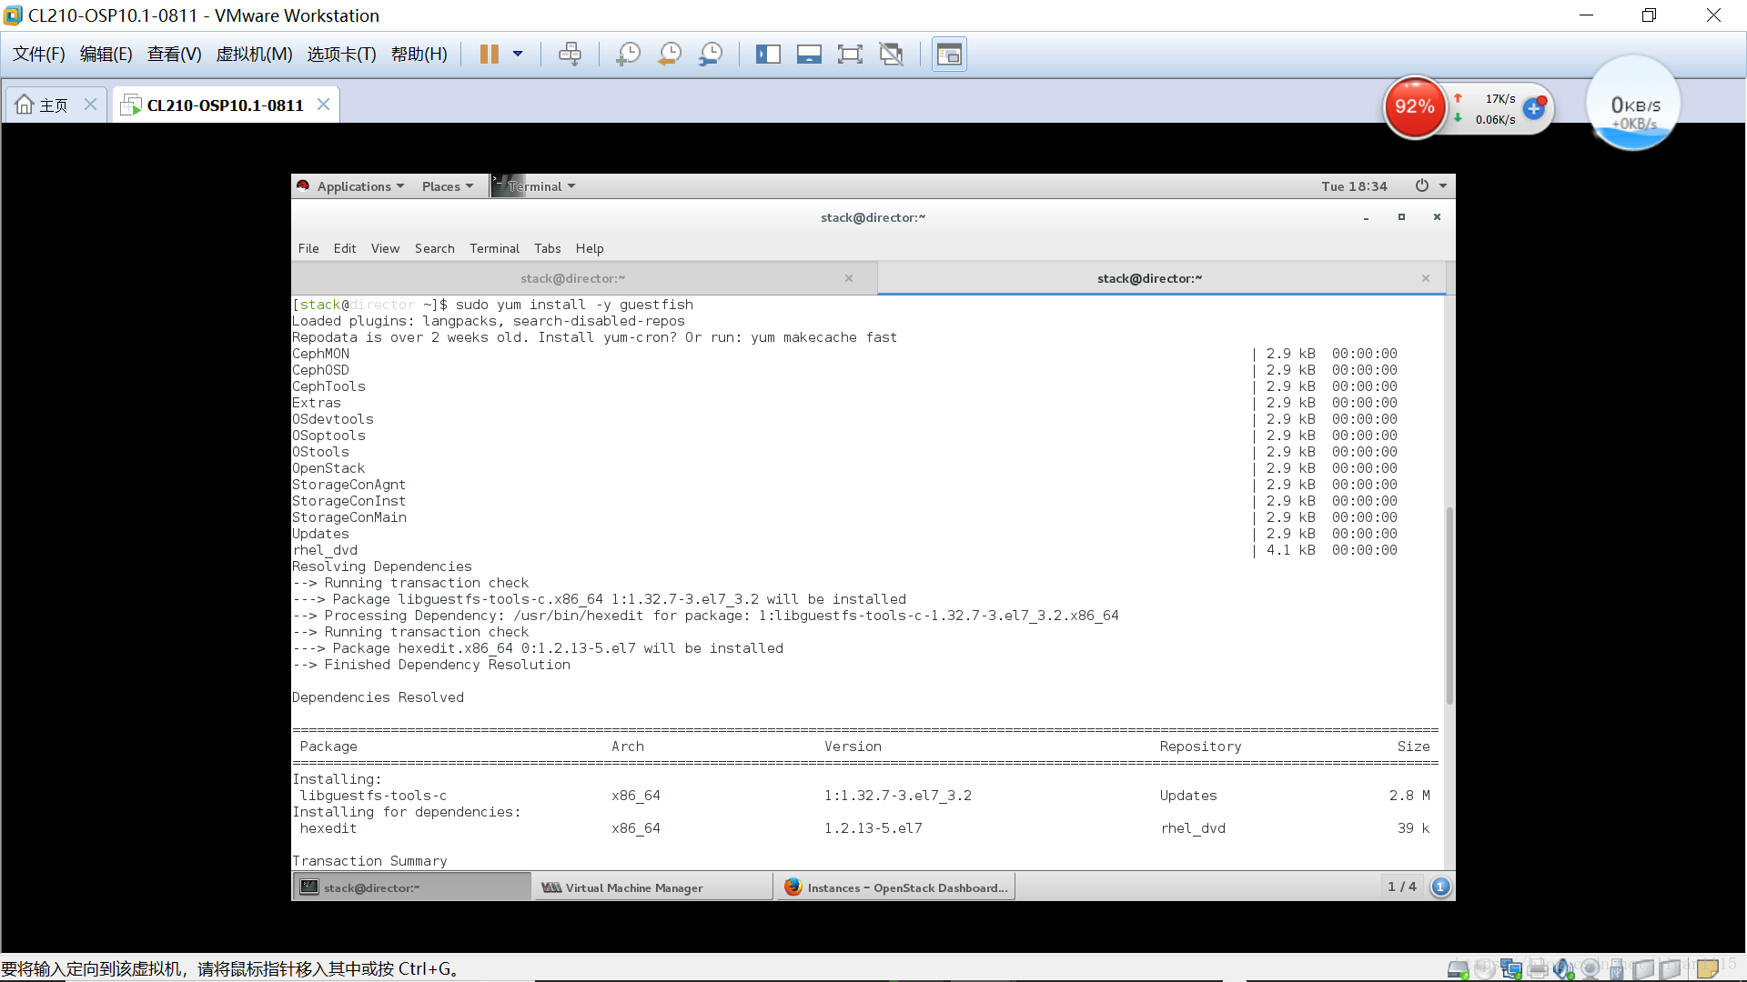Click the terminal vertical scrollbar
The width and height of the screenshot is (1747, 982).
1449,606
